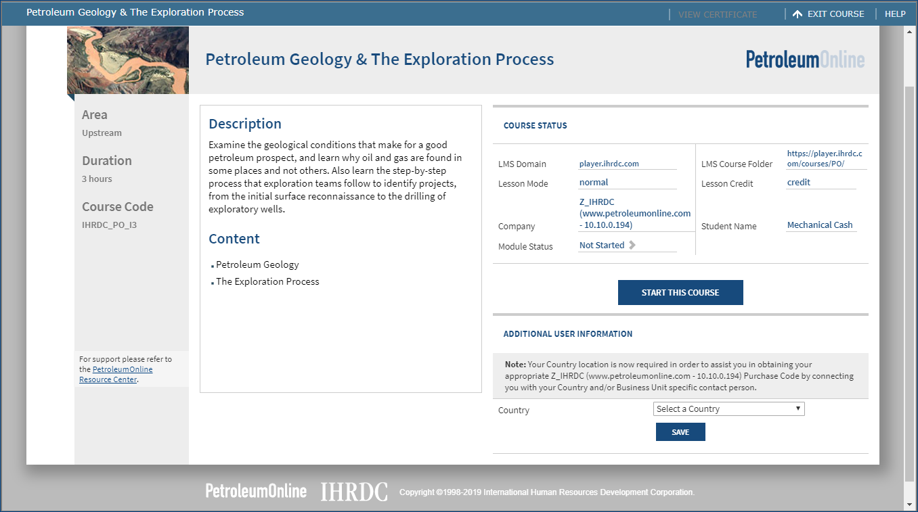
Task: Click the arrow next to Not Started
Action: click(632, 245)
